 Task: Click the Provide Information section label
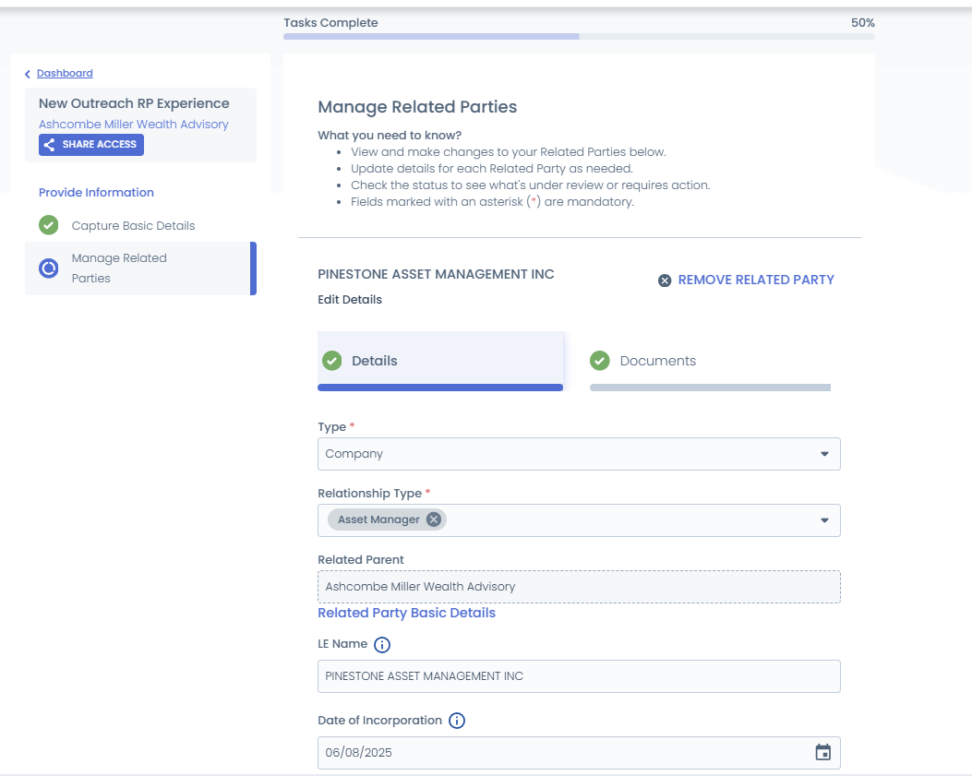click(96, 192)
